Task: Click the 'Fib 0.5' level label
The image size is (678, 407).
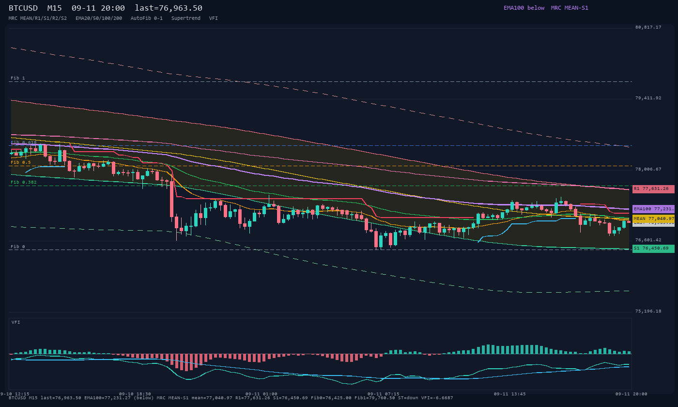Action: click(x=21, y=162)
